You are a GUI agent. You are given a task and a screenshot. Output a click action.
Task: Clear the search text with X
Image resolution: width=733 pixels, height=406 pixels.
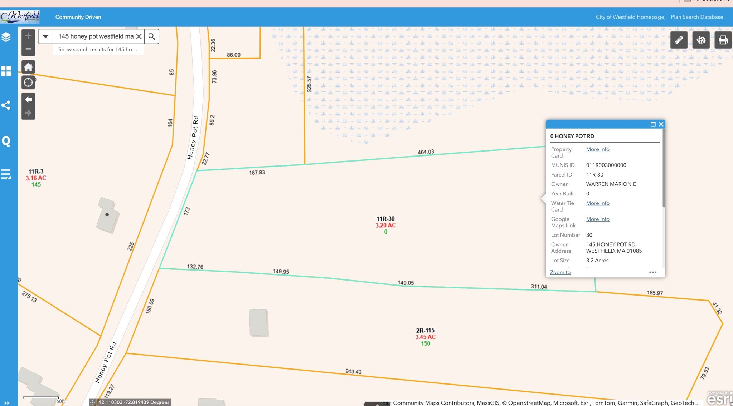[139, 36]
